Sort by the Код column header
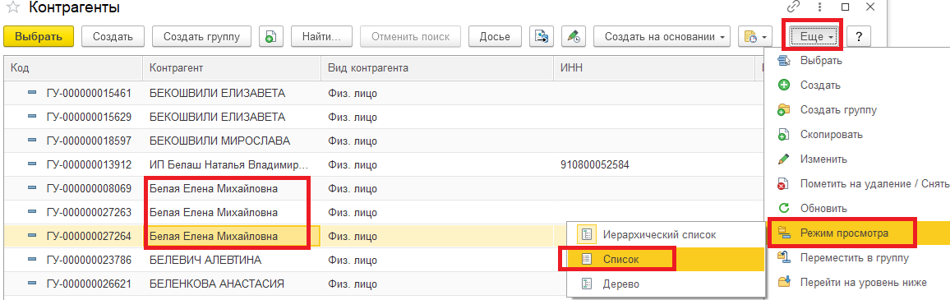This screenshot has width=950, height=300. [x=72, y=68]
